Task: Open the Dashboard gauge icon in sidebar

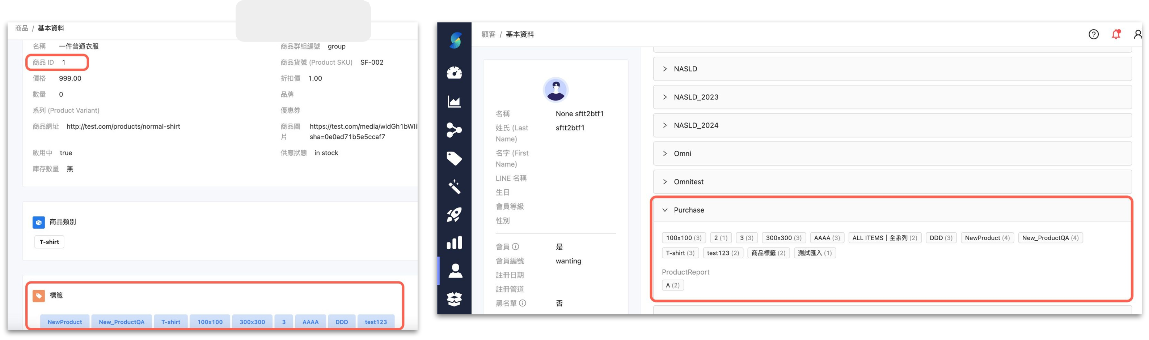Action: click(x=454, y=72)
